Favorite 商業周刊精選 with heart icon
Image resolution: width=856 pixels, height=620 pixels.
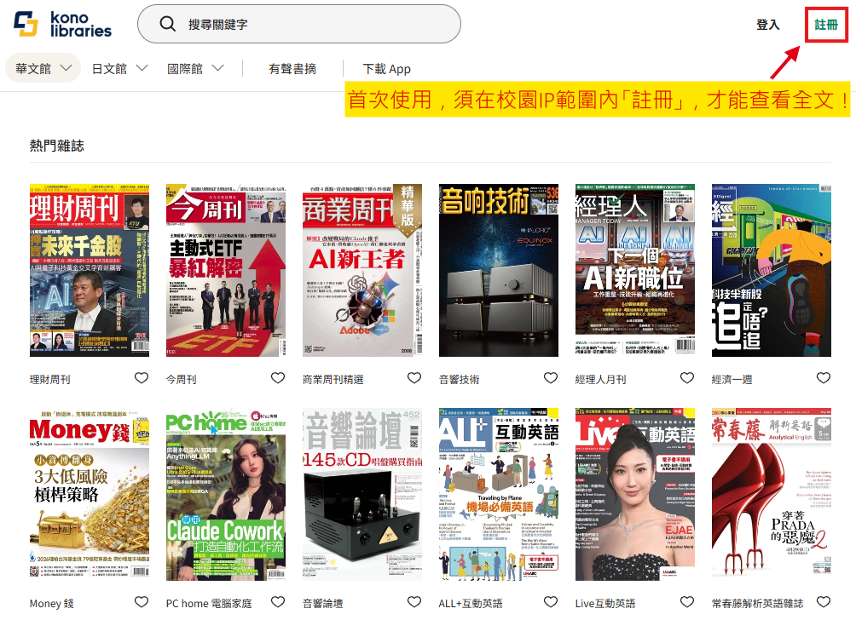tap(414, 378)
